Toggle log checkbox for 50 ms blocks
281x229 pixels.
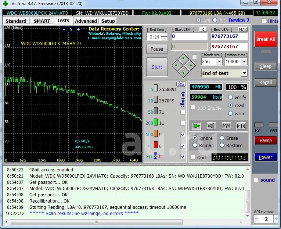click(183, 112)
